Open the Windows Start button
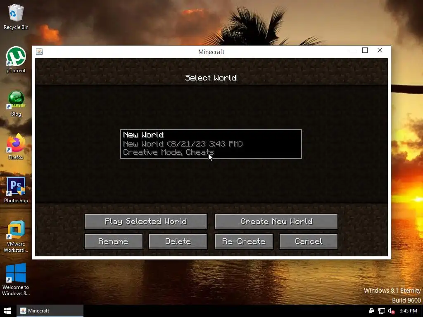This screenshot has width=423, height=317. pyautogui.click(x=7, y=311)
